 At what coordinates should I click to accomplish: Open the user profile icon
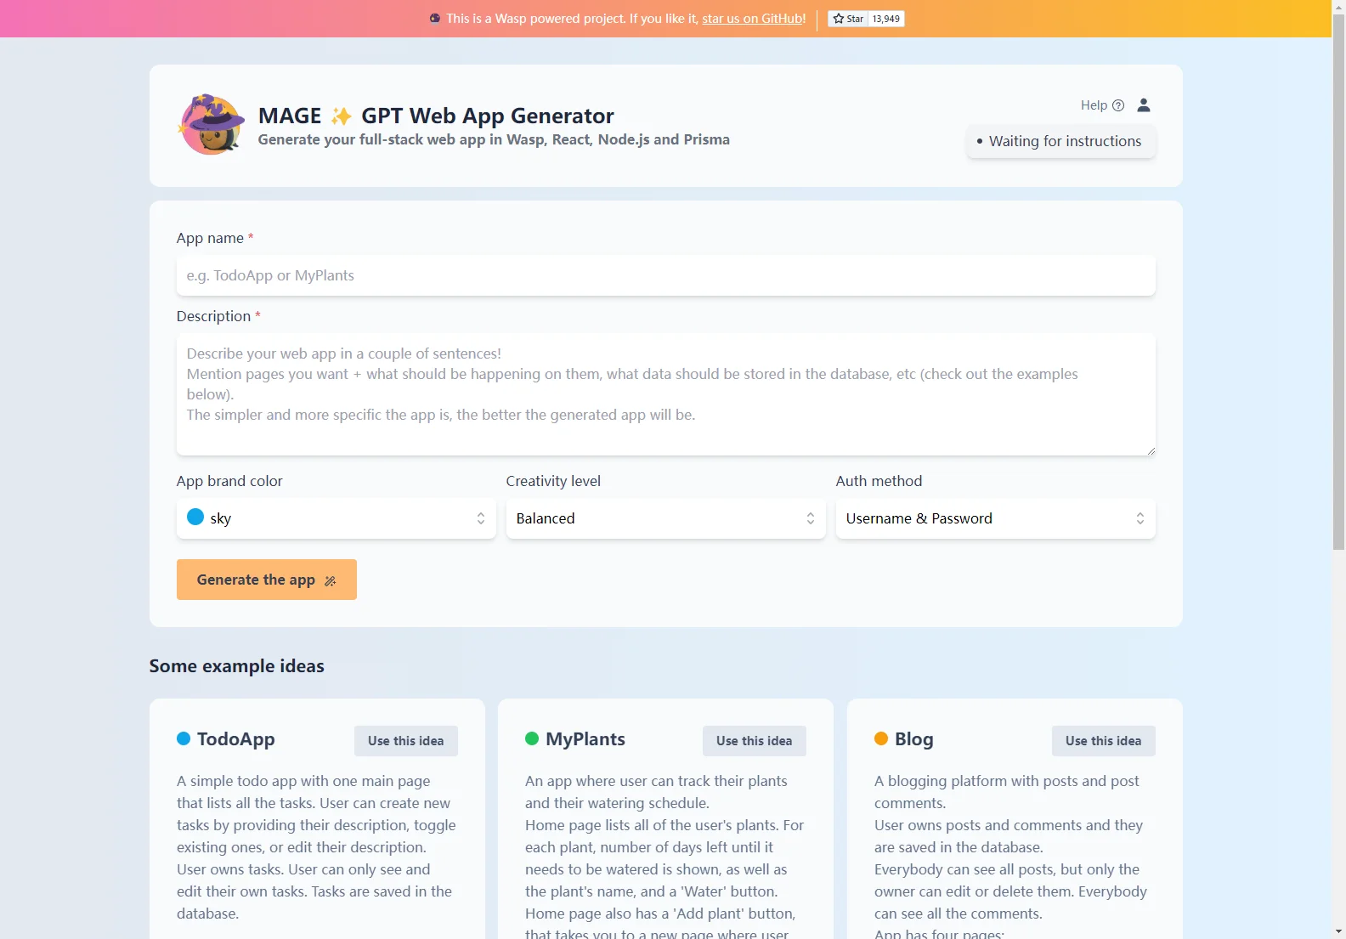(1144, 105)
